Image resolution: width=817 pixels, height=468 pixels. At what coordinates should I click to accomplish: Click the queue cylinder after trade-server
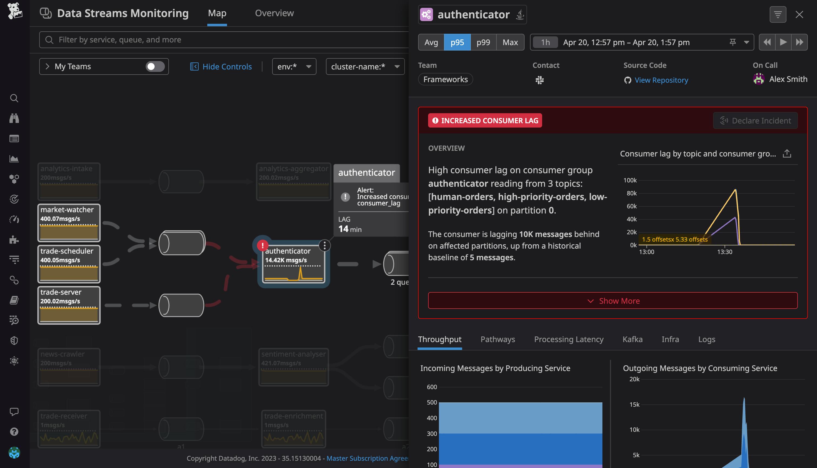point(182,305)
